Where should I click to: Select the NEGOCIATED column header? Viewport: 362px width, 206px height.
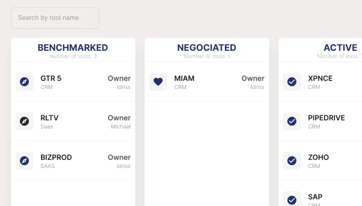pos(207,48)
